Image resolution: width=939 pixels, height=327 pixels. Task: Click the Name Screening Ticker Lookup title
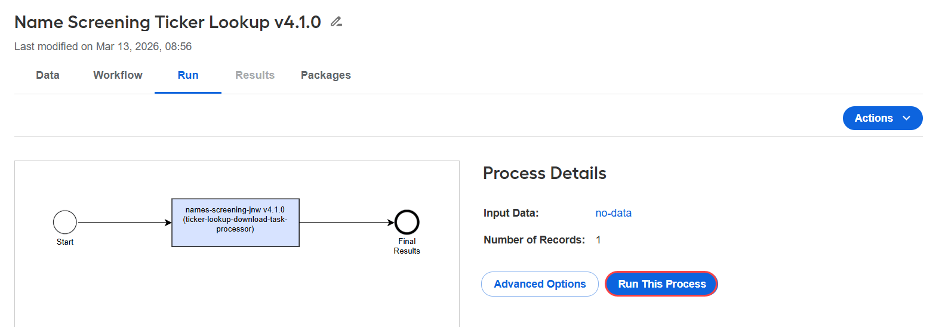click(168, 22)
